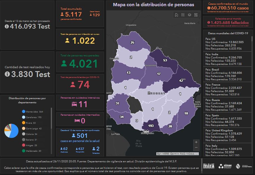Click the sinae logo
The image size is (255, 175).
click(x=225, y=166)
